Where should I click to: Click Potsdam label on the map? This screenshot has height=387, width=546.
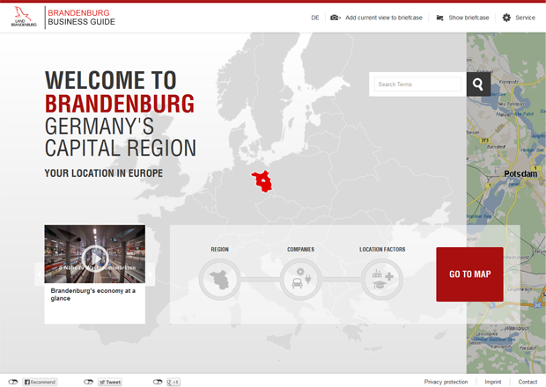point(520,173)
